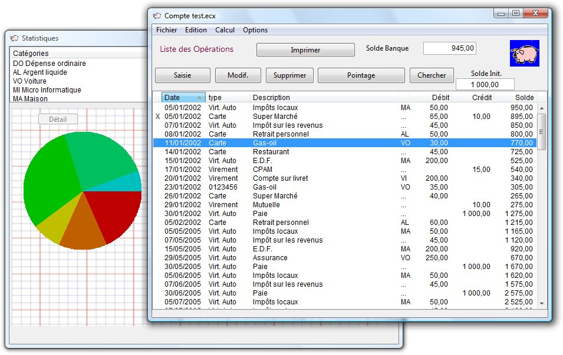The image size is (563, 355).
Task: Click the Statistiques window title icon
Action: point(15,38)
